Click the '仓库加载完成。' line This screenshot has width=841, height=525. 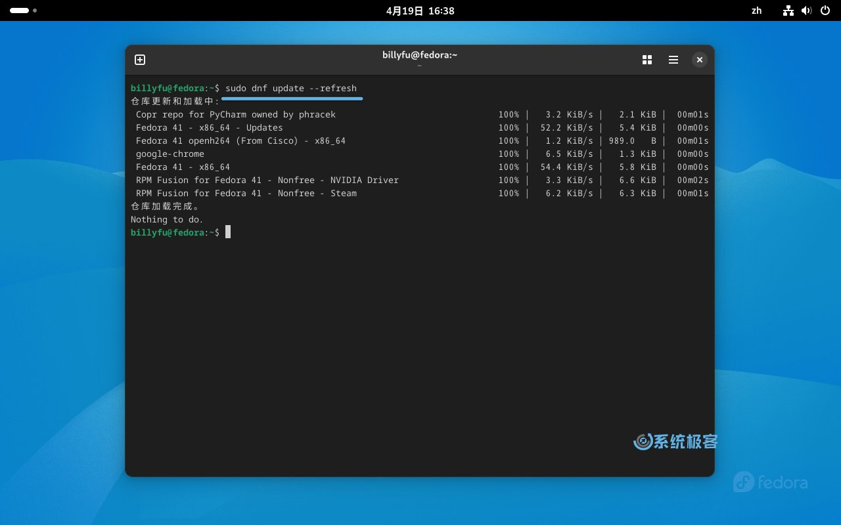coord(165,206)
